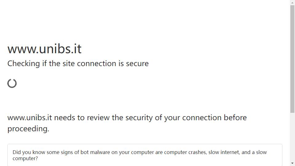The width and height of the screenshot is (295, 166).
Task: Click www.unibs.it at the paragraph start
Action: (x=29, y=118)
